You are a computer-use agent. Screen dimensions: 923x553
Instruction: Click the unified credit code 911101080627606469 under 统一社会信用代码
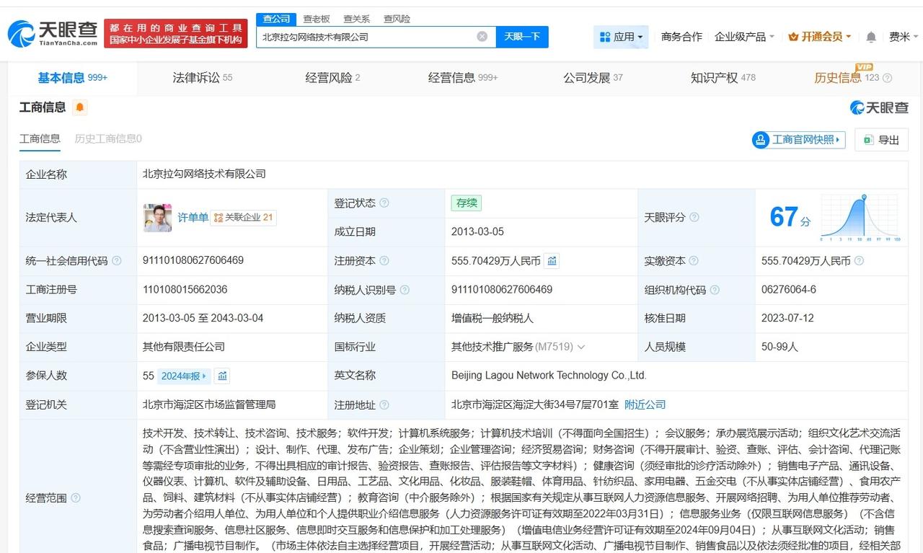(x=193, y=261)
